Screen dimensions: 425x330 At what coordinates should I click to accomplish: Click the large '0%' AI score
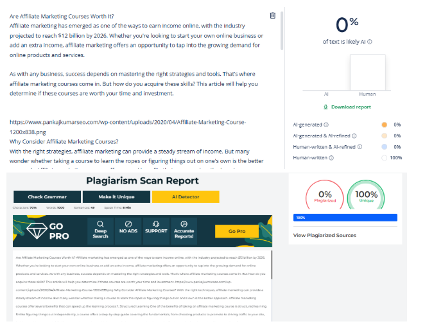[347, 24]
